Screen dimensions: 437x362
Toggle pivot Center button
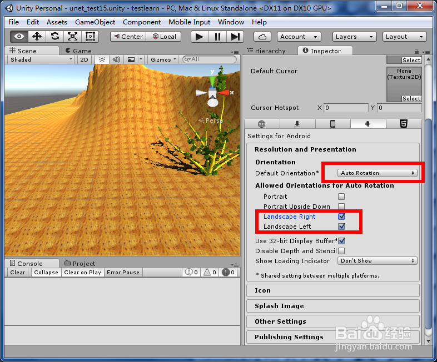(128, 37)
